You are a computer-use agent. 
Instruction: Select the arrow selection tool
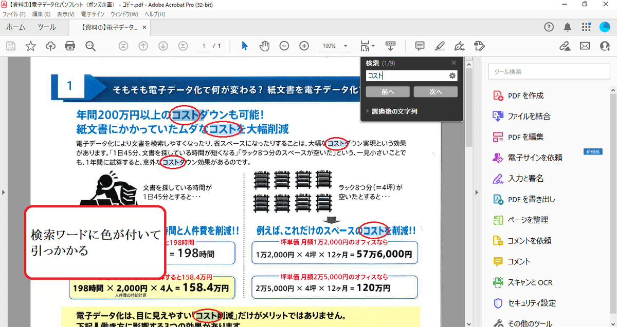[245, 46]
